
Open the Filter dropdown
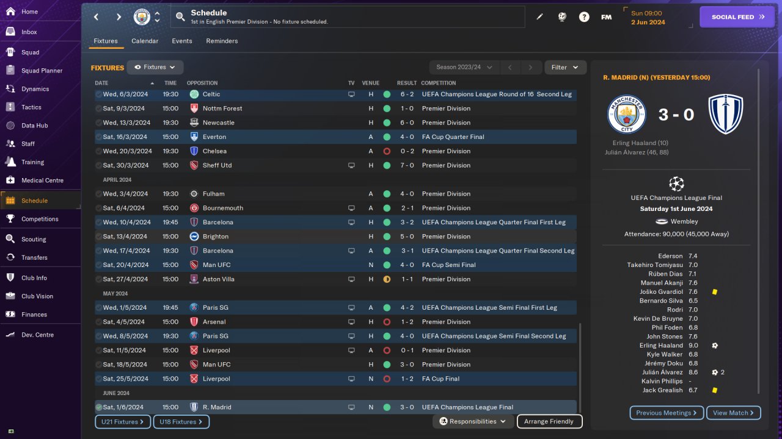coord(565,67)
